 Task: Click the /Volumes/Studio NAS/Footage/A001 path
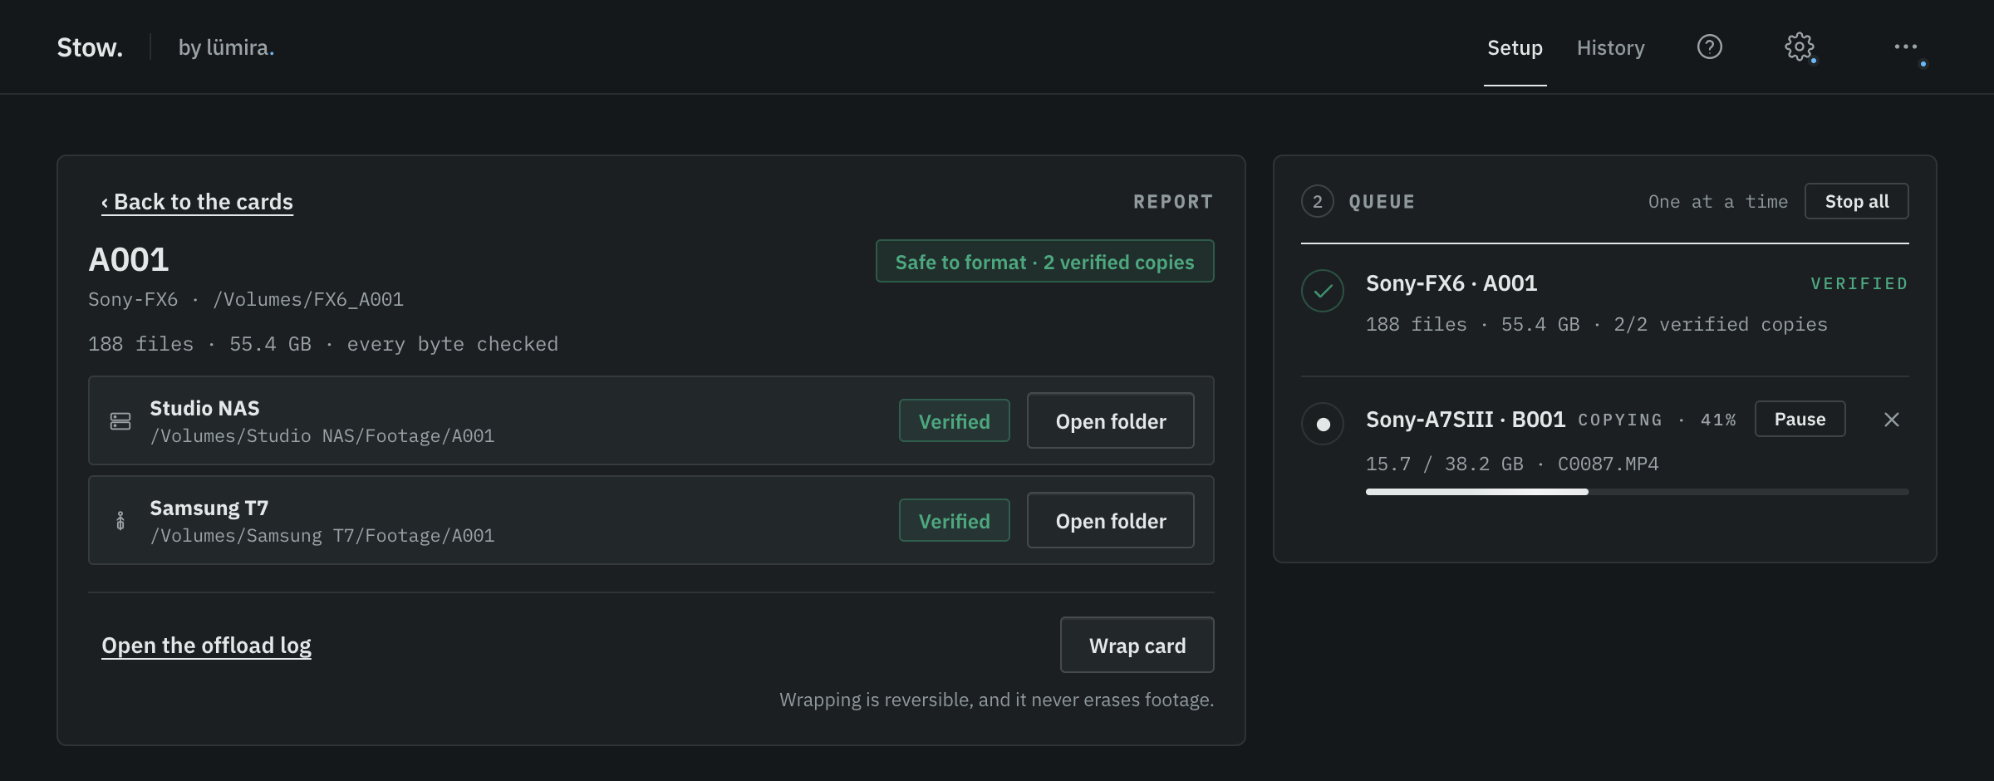322,436
